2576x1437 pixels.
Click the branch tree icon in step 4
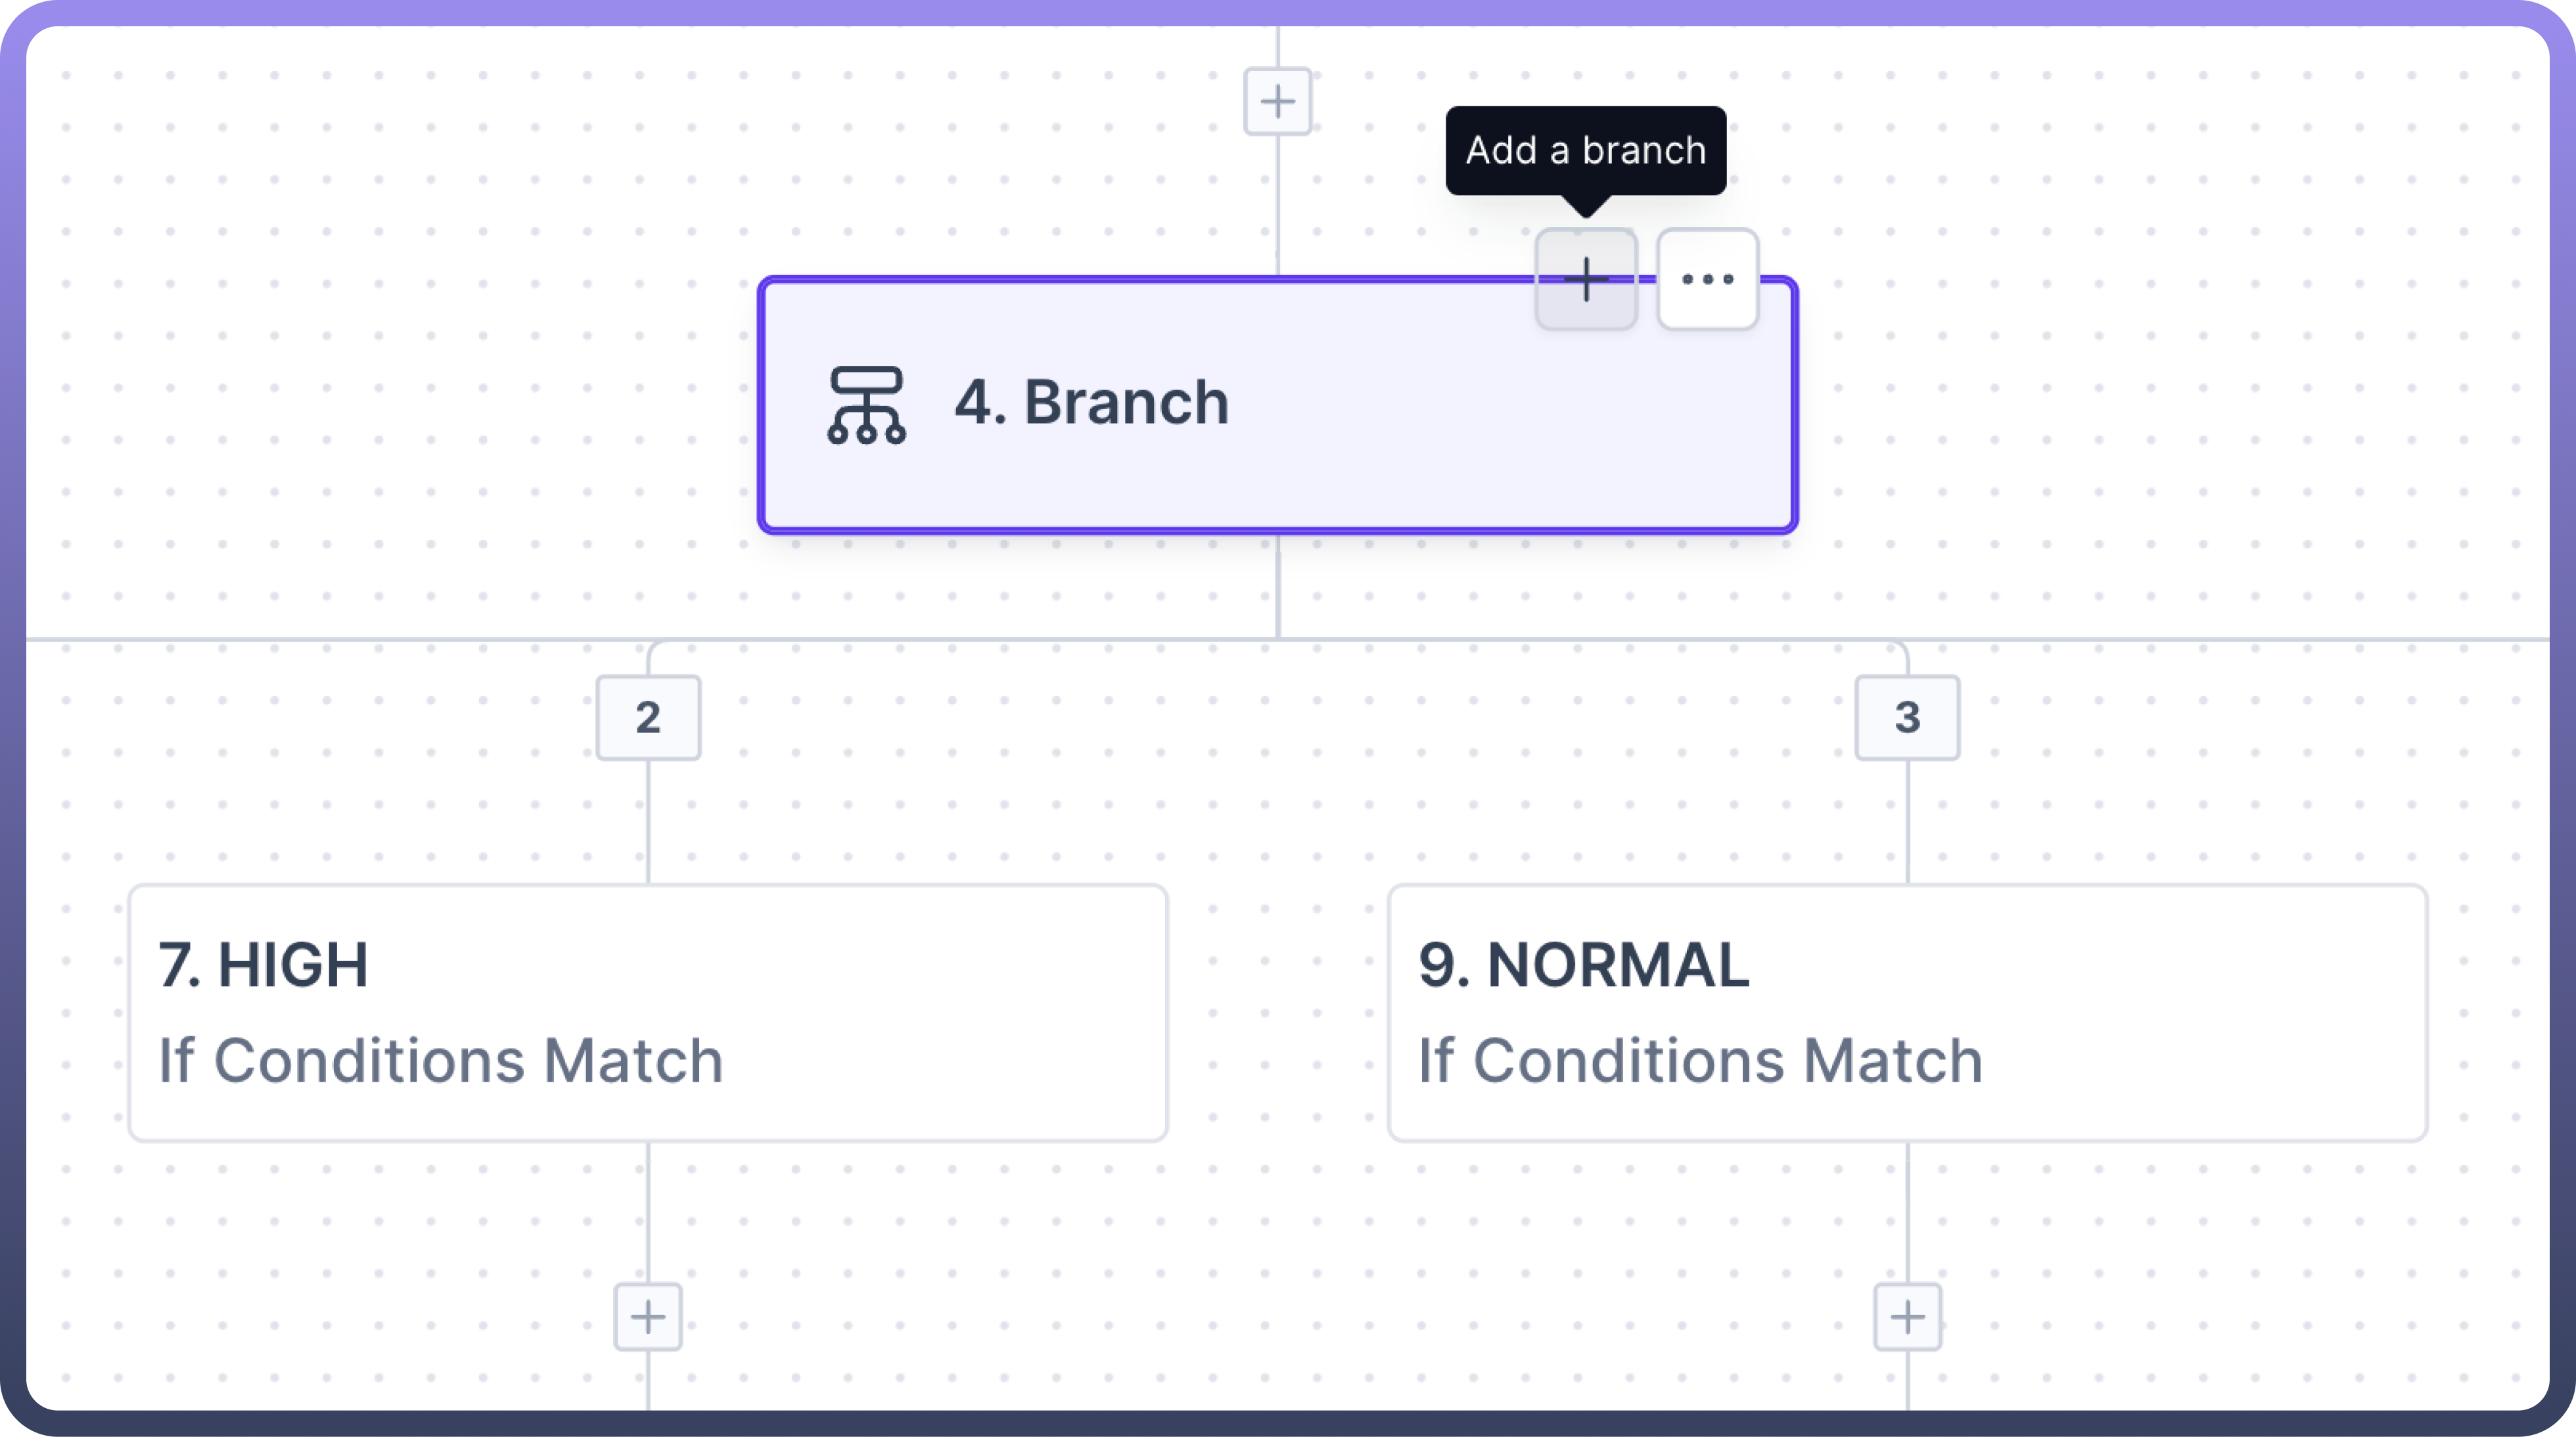click(x=866, y=405)
